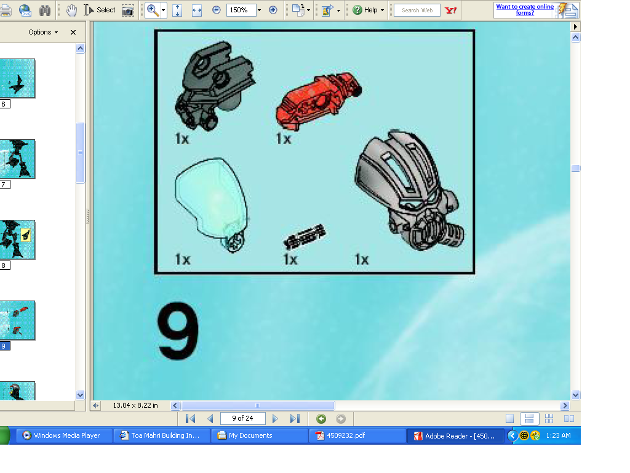
Task: Activate the Select text tool
Action: pos(100,10)
